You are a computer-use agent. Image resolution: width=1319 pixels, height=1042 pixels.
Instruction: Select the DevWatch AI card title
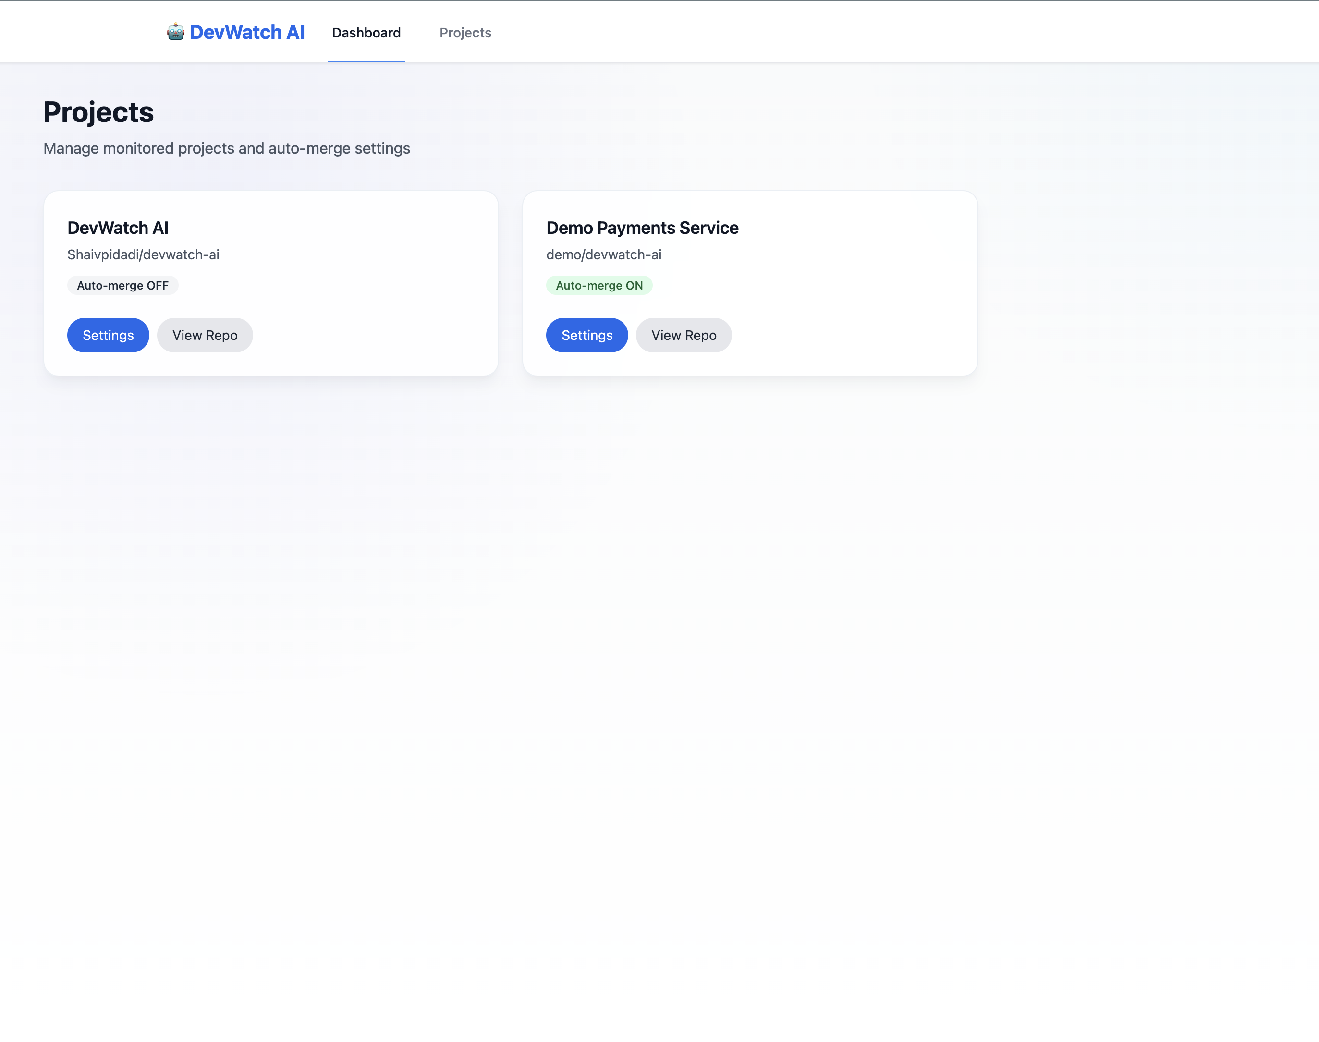118,228
